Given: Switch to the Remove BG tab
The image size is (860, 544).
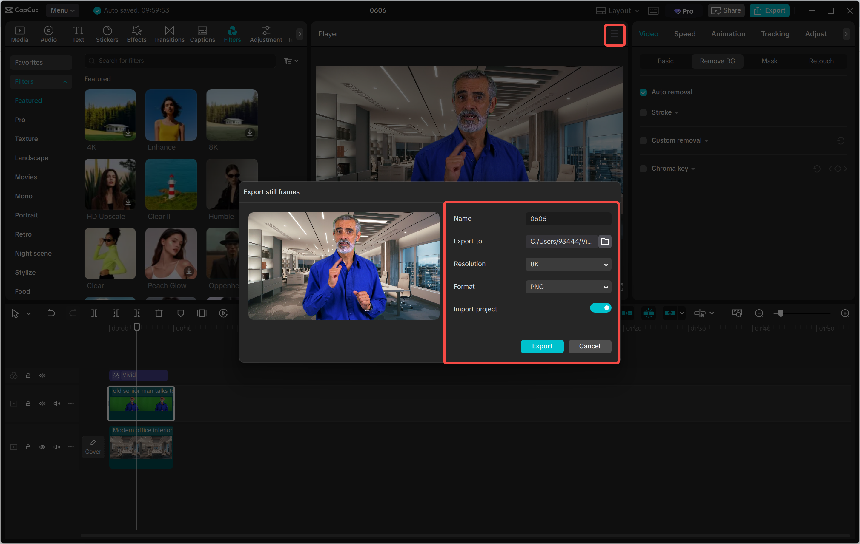Looking at the screenshot, I should 717,61.
